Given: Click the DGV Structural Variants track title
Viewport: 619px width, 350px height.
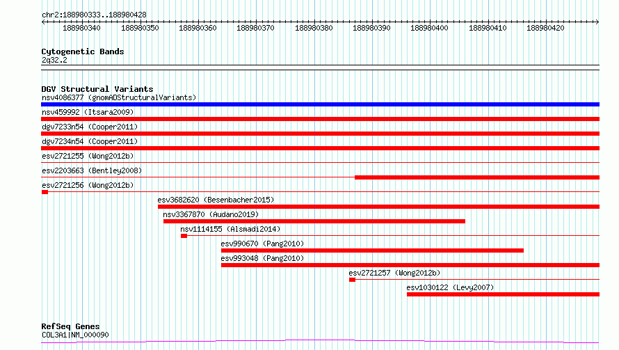Looking at the screenshot, I should point(97,89).
